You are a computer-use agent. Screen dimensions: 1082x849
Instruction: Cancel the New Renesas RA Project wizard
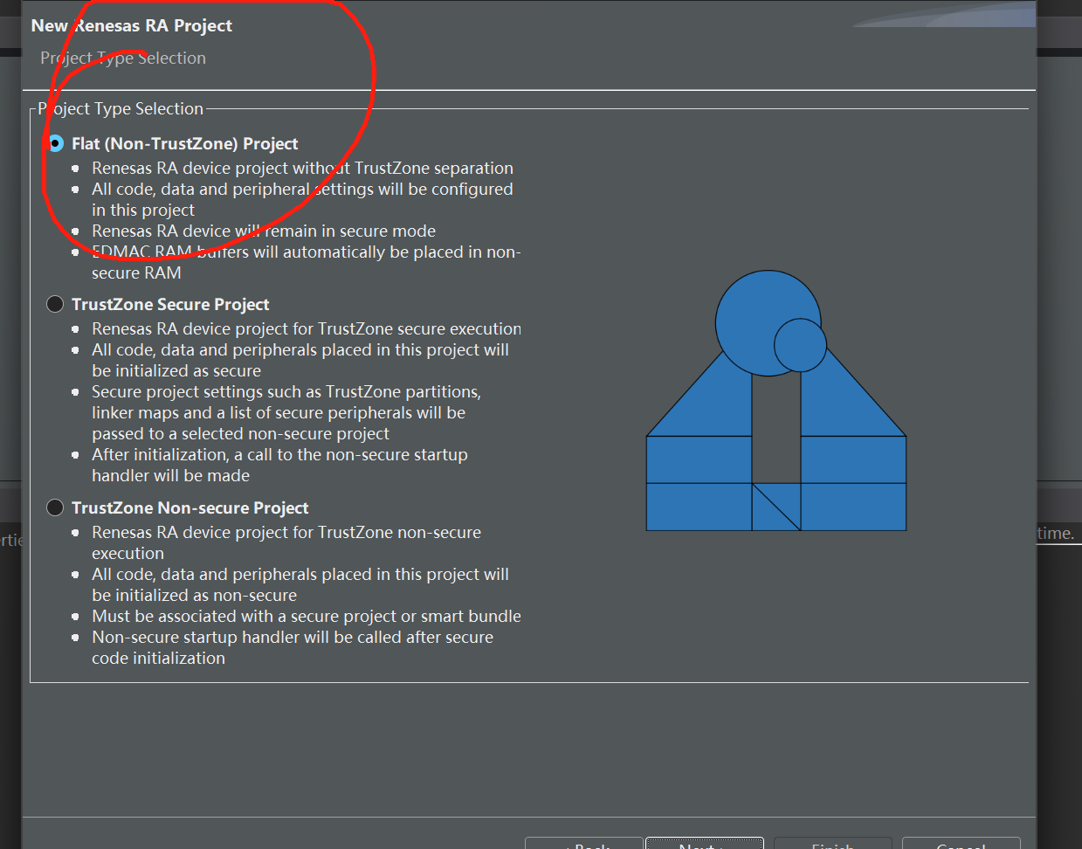[961, 844]
